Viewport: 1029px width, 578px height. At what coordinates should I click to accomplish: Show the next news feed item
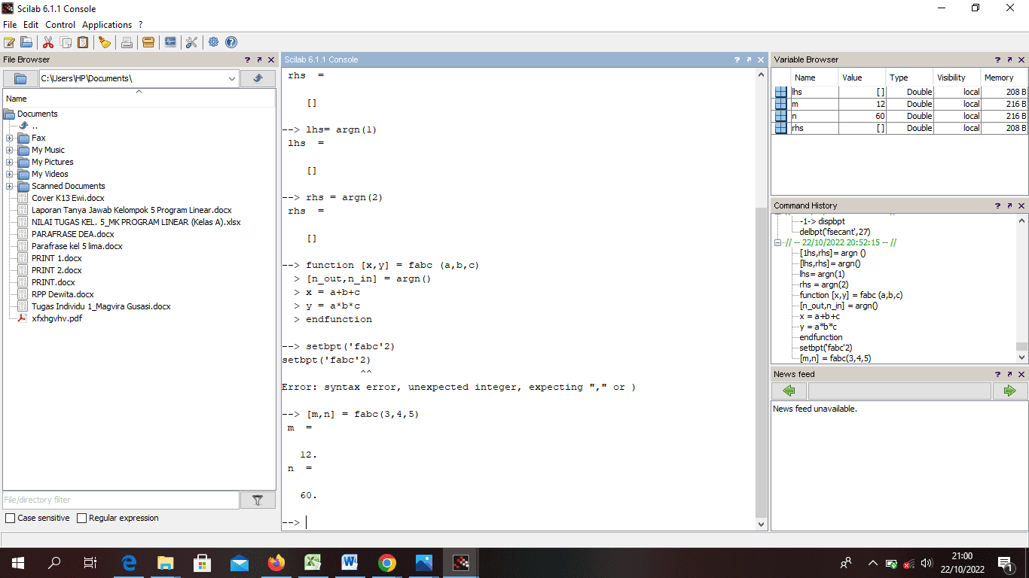[x=1010, y=391]
